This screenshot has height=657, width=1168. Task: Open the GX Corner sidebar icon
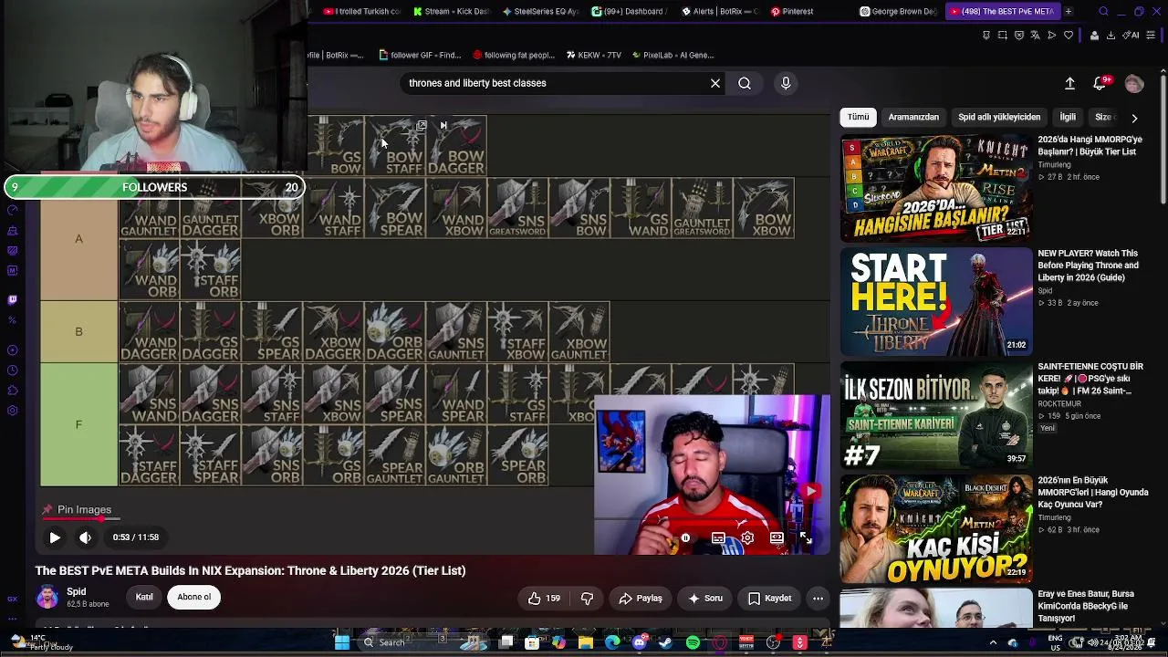12,600
